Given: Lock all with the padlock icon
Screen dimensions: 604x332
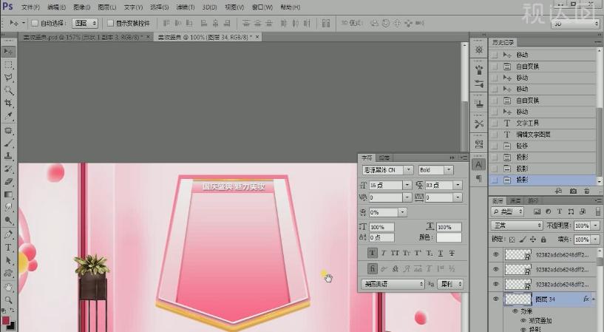Looking at the screenshot, I should pyautogui.click(x=543, y=240).
